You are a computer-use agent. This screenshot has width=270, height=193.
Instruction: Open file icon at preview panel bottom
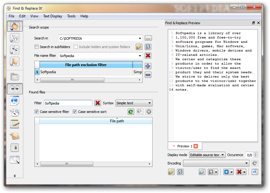pos(171,172)
